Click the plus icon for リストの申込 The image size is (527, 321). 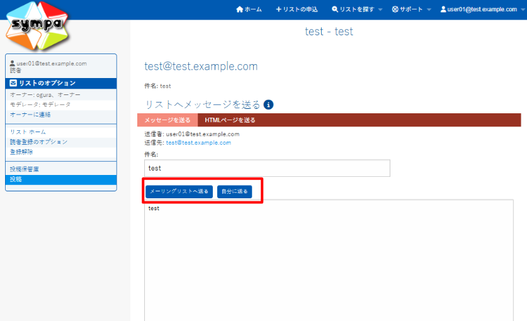point(278,9)
